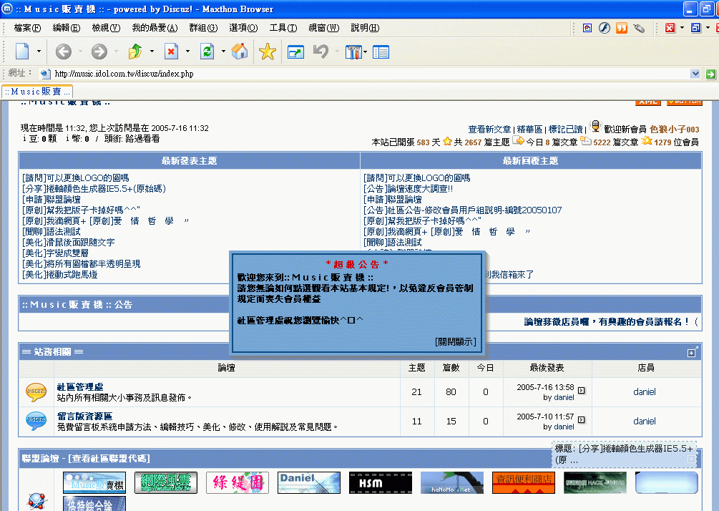Go forward with the Forward arrow
Image resolution: width=719 pixels, height=511 pixels.
coord(99,52)
